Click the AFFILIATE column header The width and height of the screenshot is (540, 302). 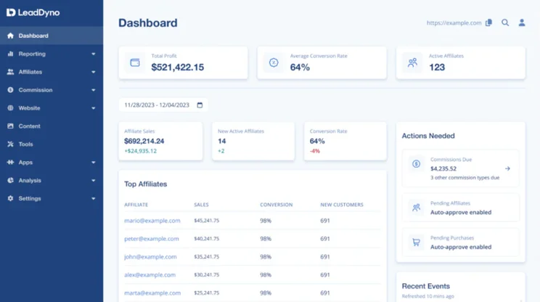pos(136,205)
